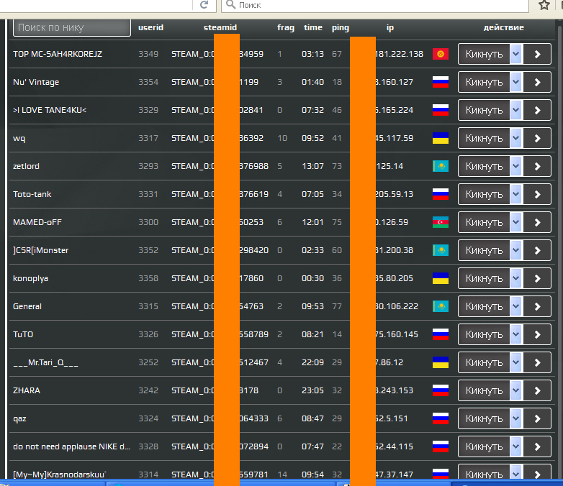This screenshot has height=486, width=563.
Task: Click userid 3349 cell
Action: click(x=148, y=54)
